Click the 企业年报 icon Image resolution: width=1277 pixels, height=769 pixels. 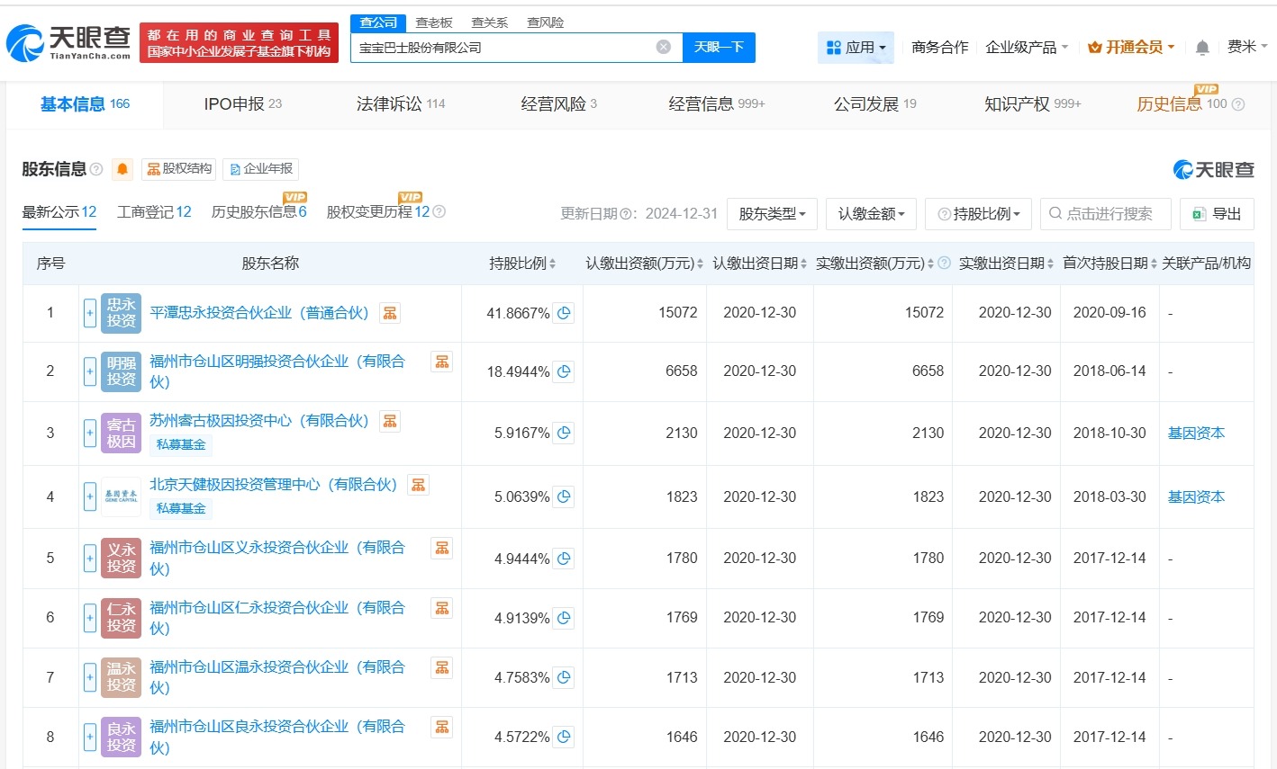point(260,168)
